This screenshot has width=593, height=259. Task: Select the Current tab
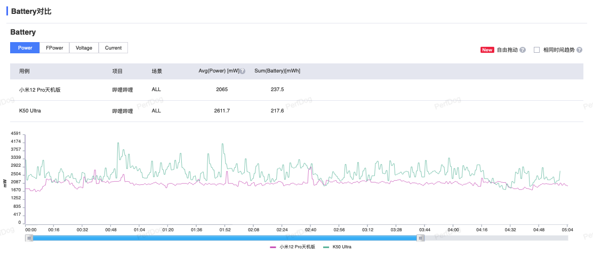point(113,48)
